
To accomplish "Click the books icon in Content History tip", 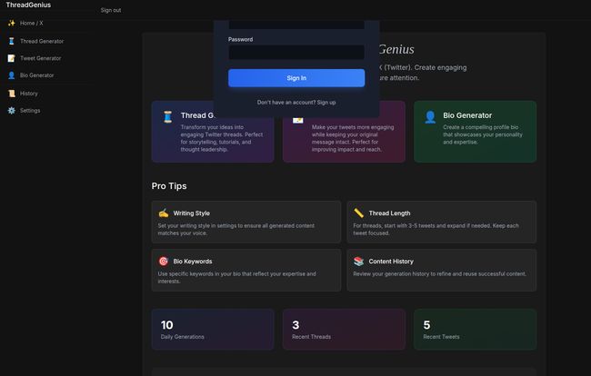I will click(359, 262).
